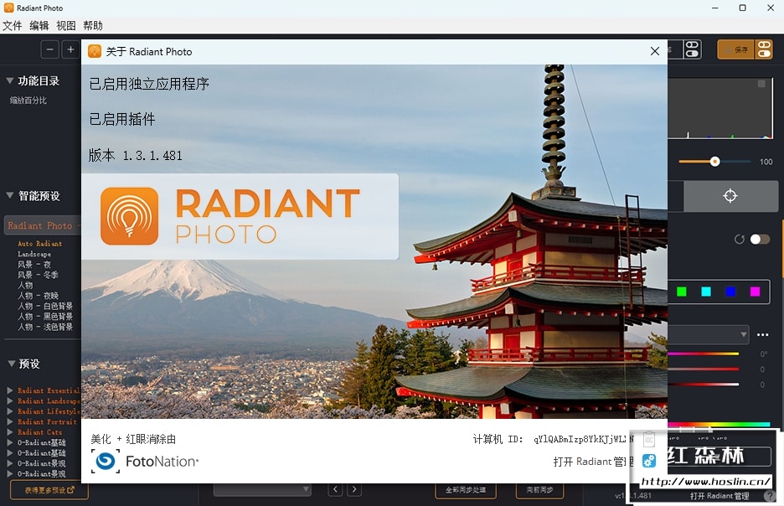Select the 人物 - 黑色背景 smart preset

[x=45, y=317]
